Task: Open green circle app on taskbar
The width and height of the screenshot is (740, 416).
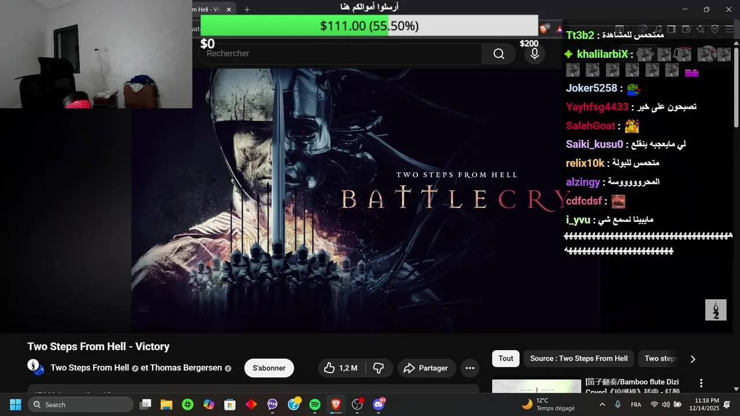Action: tap(188, 404)
